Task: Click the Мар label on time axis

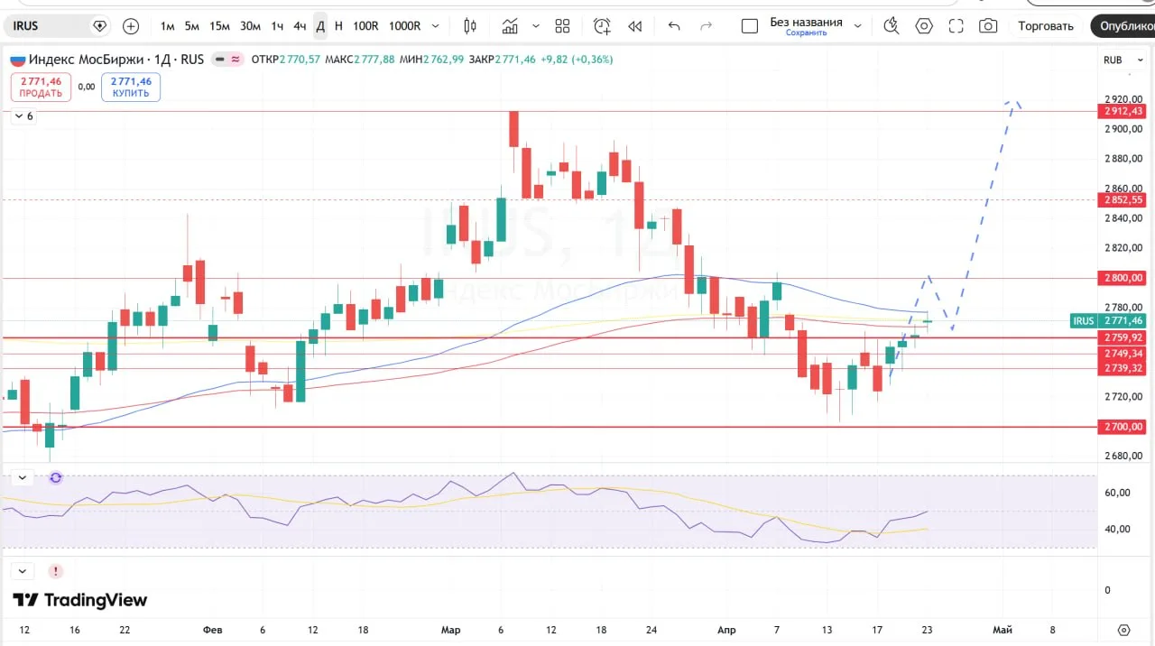Action: (x=451, y=630)
